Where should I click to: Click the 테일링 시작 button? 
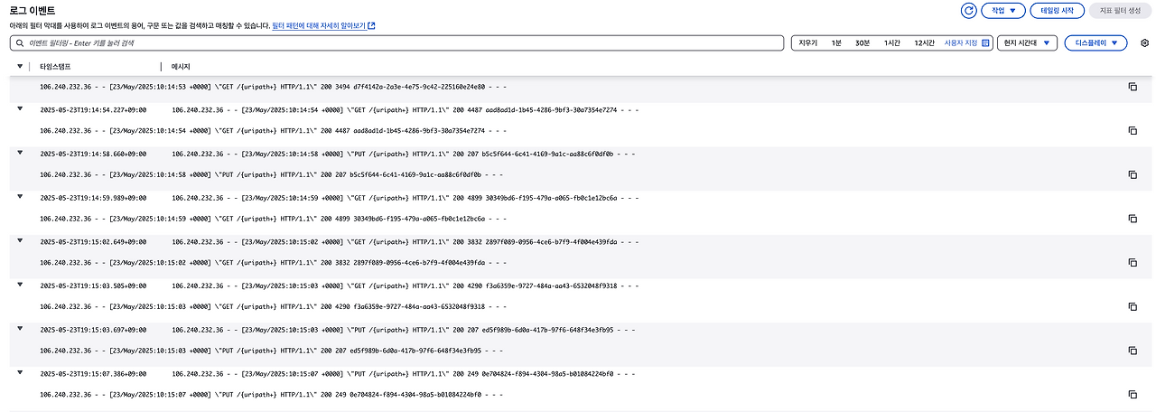tap(1057, 10)
